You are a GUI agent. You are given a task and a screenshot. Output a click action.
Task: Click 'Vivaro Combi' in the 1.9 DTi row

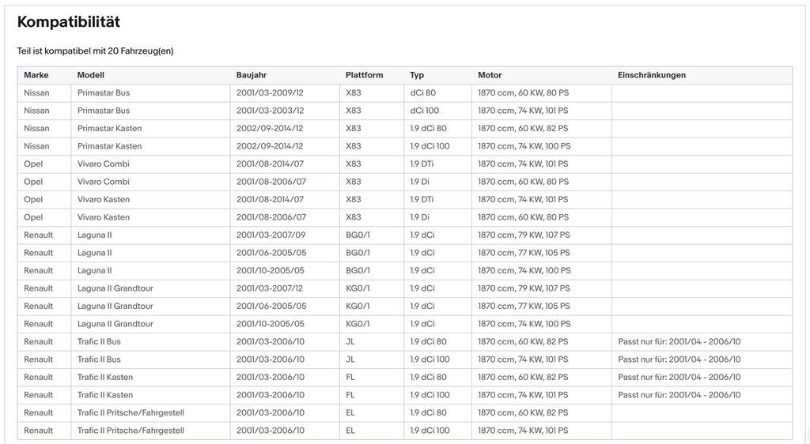104,164
